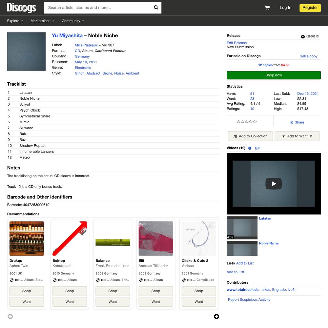Open Last Sold date Dec 15, 2024
This screenshot has height=328, width=328.
pyautogui.click(x=308, y=94)
